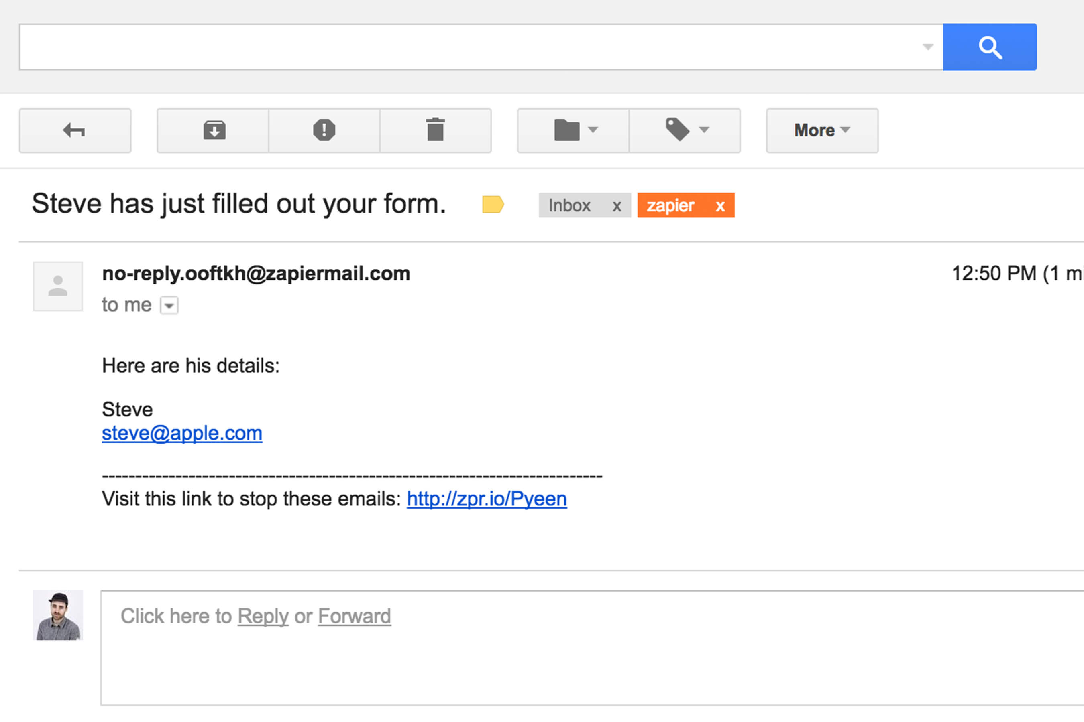Remove the Inbox label tag
This screenshot has height=722, width=1084.
[x=616, y=205]
